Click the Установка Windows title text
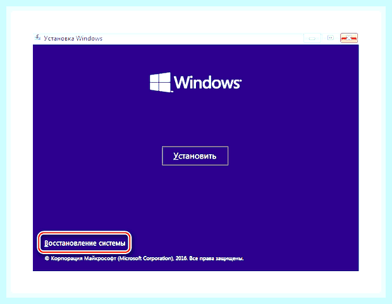 pyautogui.click(x=73, y=39)
